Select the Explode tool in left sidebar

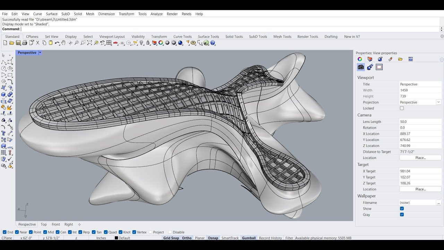[x=10, y=107]
